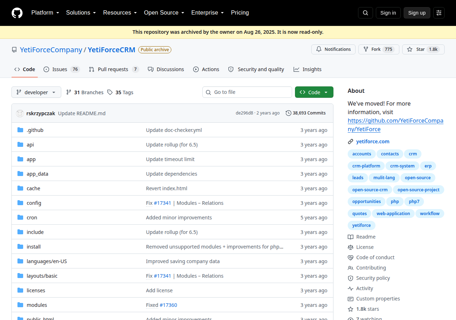This screenshot has width=456, height=320.
Task: Click the Security policy shield icon
Action: [351, 278]
